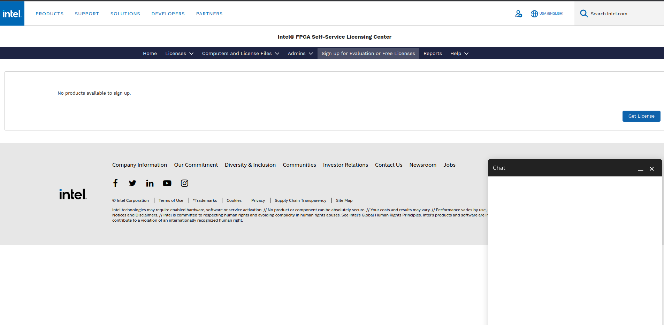Expand the Help dropdown menu
The image size is (664, 325).
point(459,53)
